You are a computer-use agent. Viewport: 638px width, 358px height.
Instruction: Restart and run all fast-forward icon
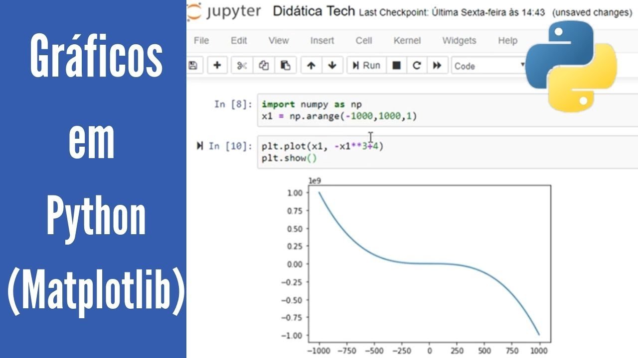[x=437, y=65]
